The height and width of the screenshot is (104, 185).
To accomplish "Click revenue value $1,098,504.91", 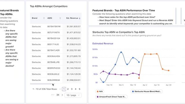I will coord(74,80).
